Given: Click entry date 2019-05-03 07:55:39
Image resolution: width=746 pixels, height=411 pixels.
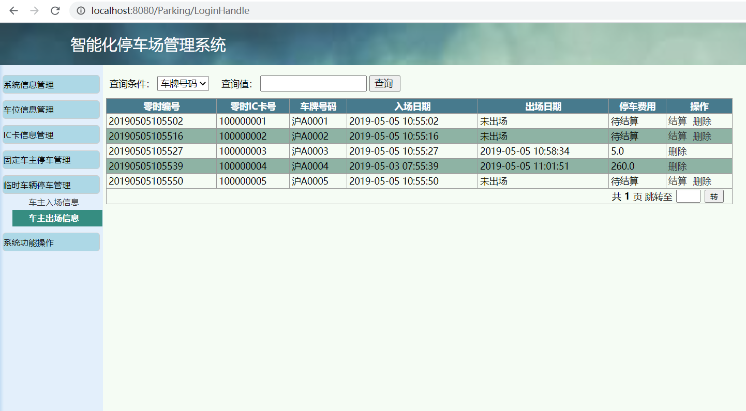Looking at the screenshot, I should coord(394,166).
